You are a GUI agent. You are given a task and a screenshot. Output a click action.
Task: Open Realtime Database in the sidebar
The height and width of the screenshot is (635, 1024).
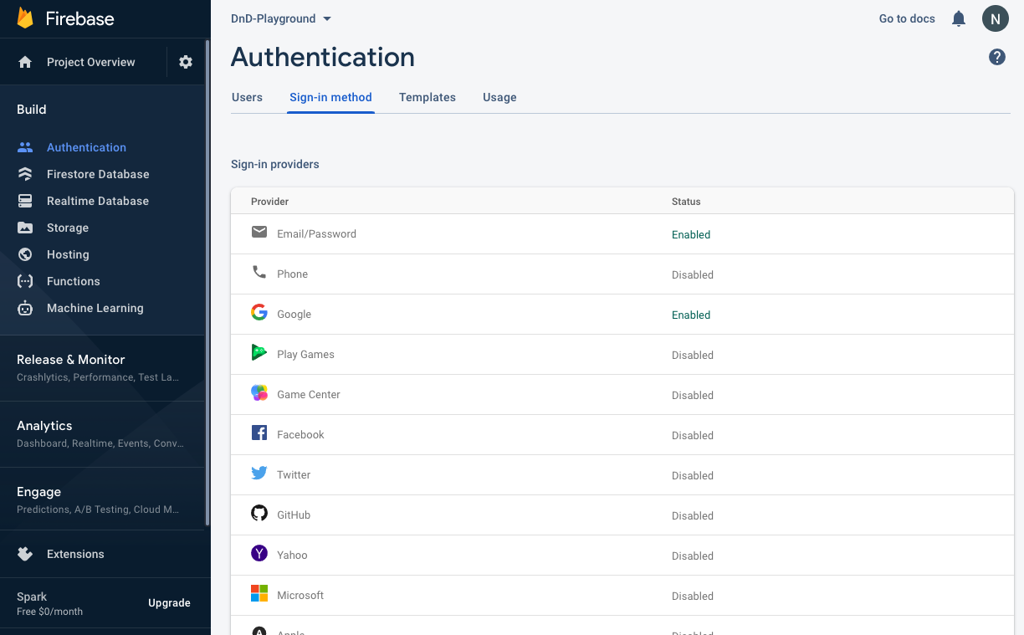point(98,201)
